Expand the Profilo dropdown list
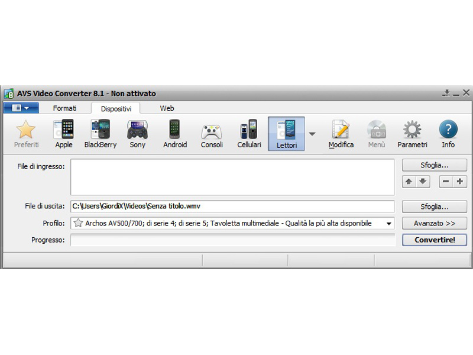Image resolution: width=473 pixels, height=355 pixels. point(388,224)
